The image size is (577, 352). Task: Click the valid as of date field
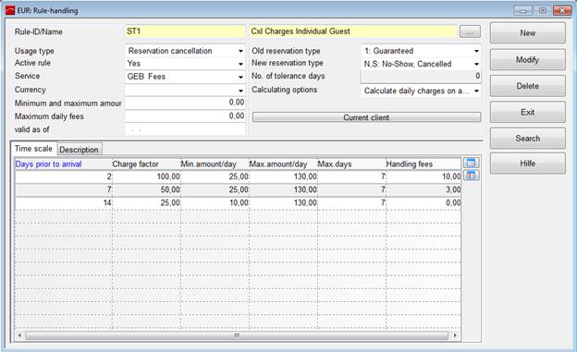pyautogui.click(x=185, y=129)
